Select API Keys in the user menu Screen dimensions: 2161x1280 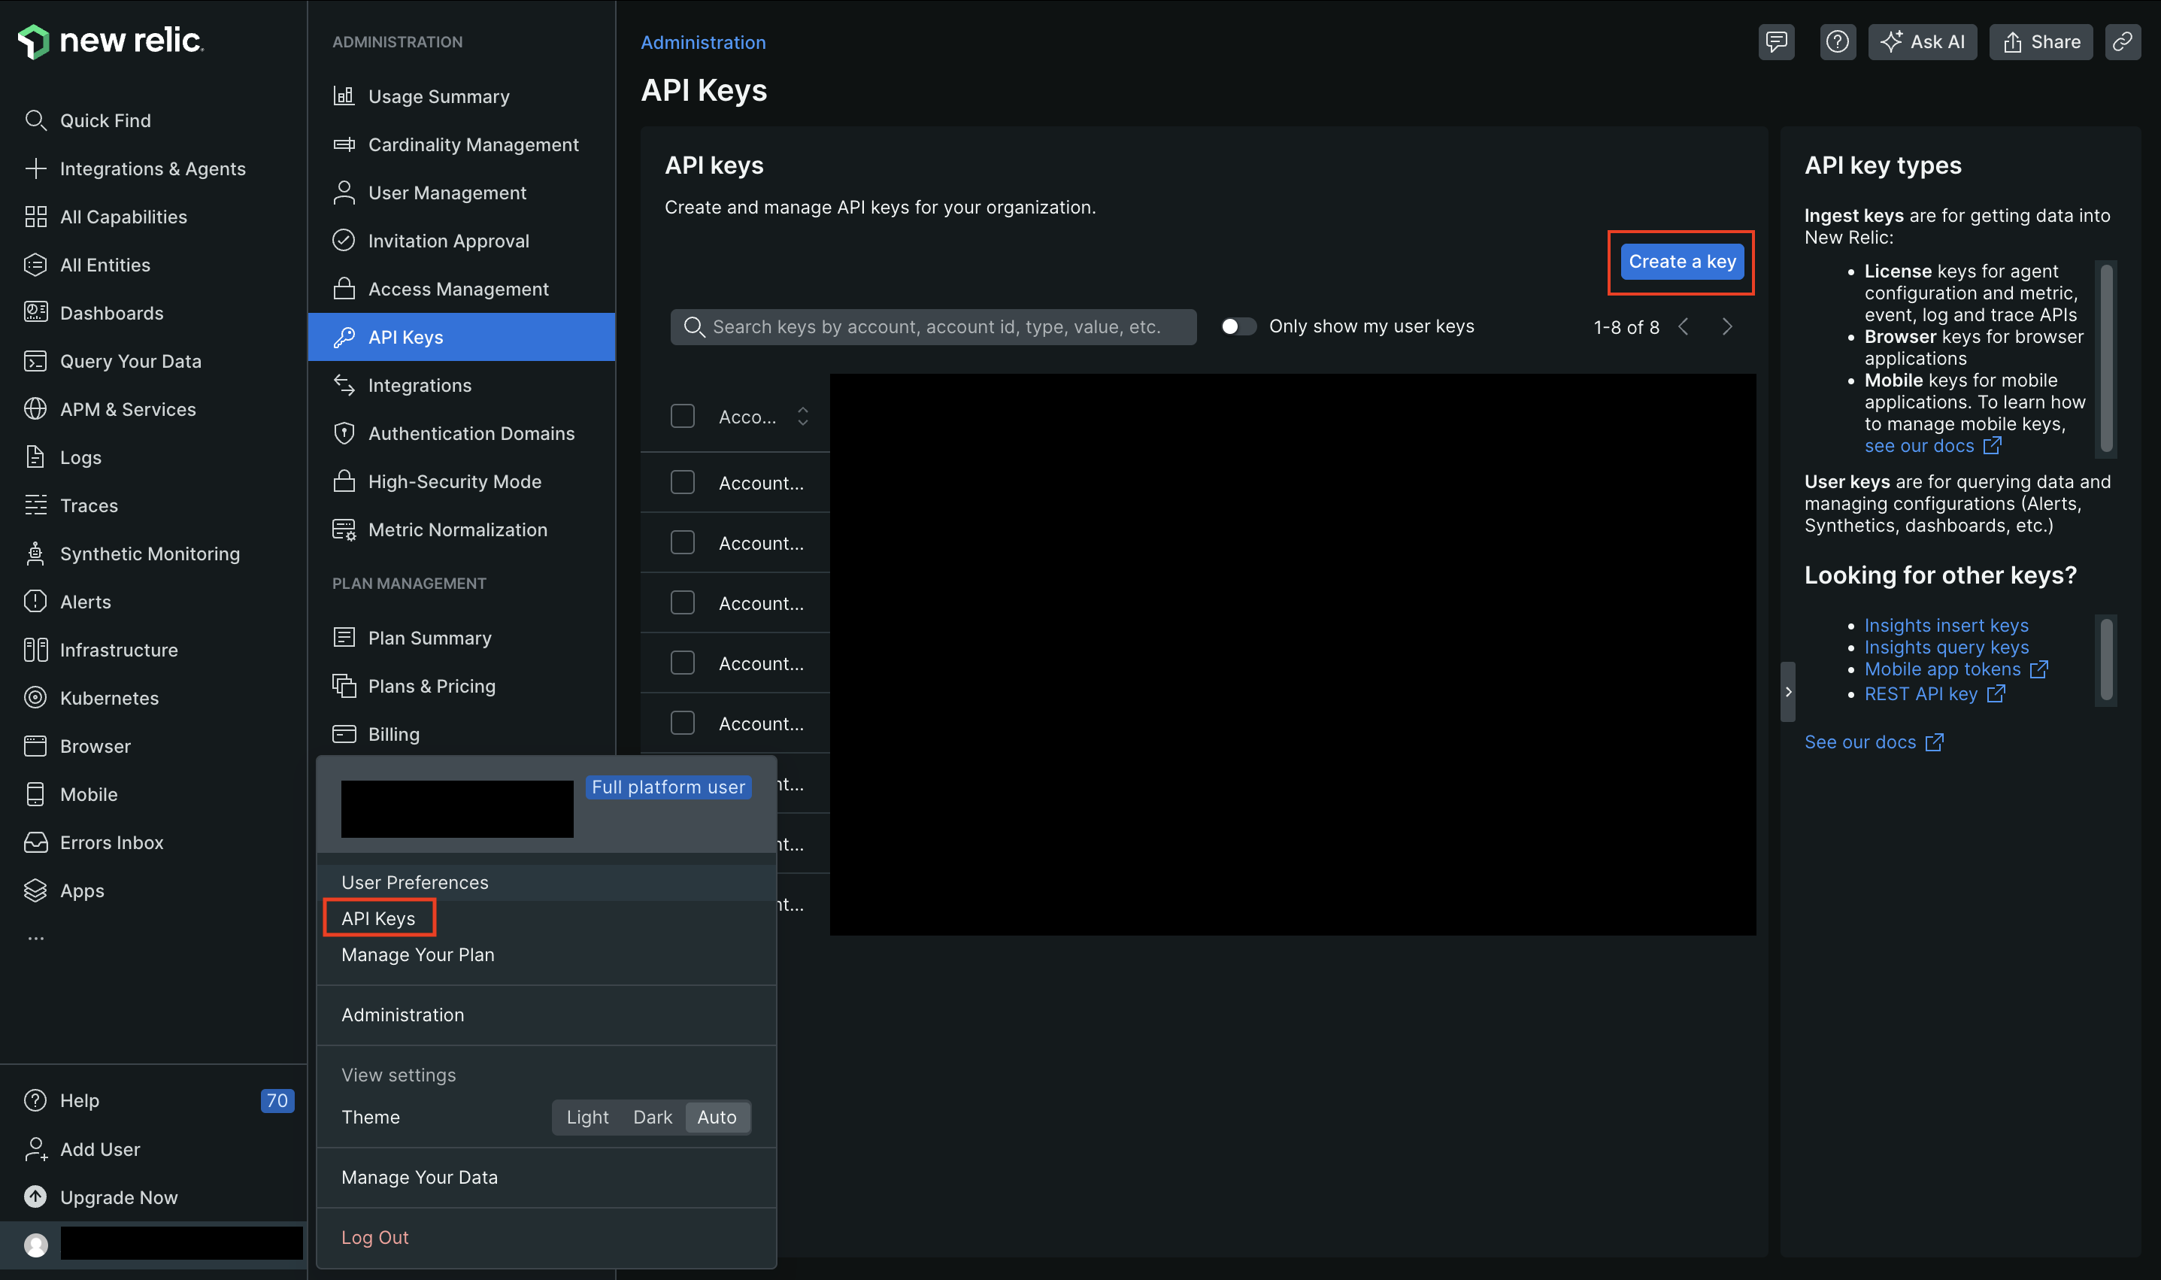378,918
